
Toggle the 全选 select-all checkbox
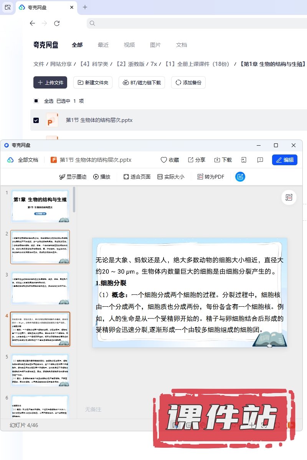36,101
